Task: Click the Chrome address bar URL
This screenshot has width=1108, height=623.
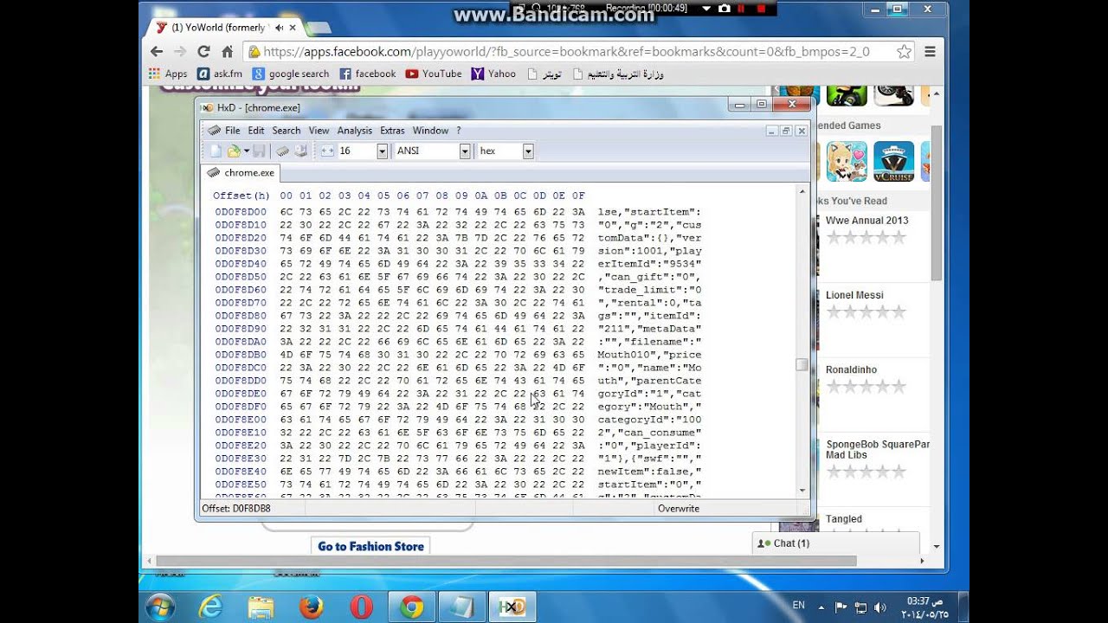Action: [x=566, y=51]
